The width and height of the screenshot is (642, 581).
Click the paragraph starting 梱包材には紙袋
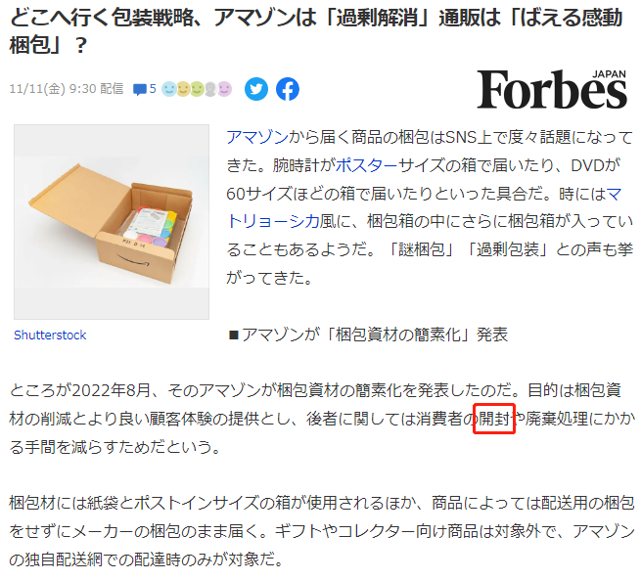pos(321,531)
